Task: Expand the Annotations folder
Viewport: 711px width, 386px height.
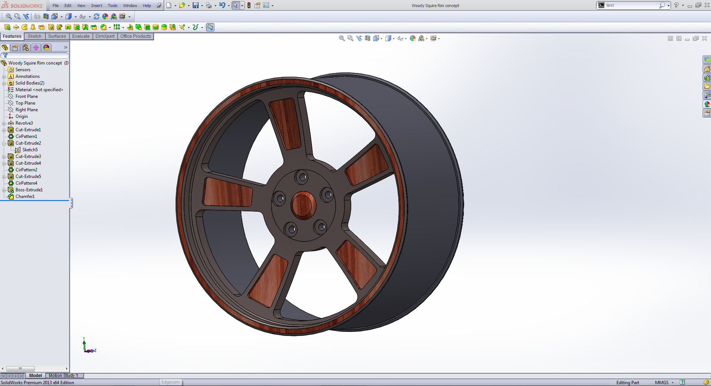Action: pyautogui.click(x=4, y=76)
